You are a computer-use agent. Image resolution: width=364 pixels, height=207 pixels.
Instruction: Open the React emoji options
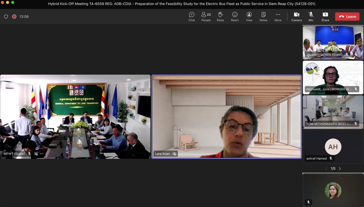point(235,17)
